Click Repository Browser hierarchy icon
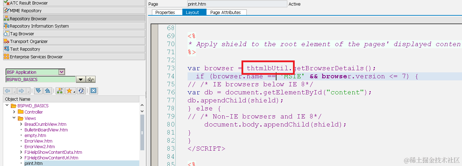The height and width of the screenshot is (166, 462). tap(7, 19)
